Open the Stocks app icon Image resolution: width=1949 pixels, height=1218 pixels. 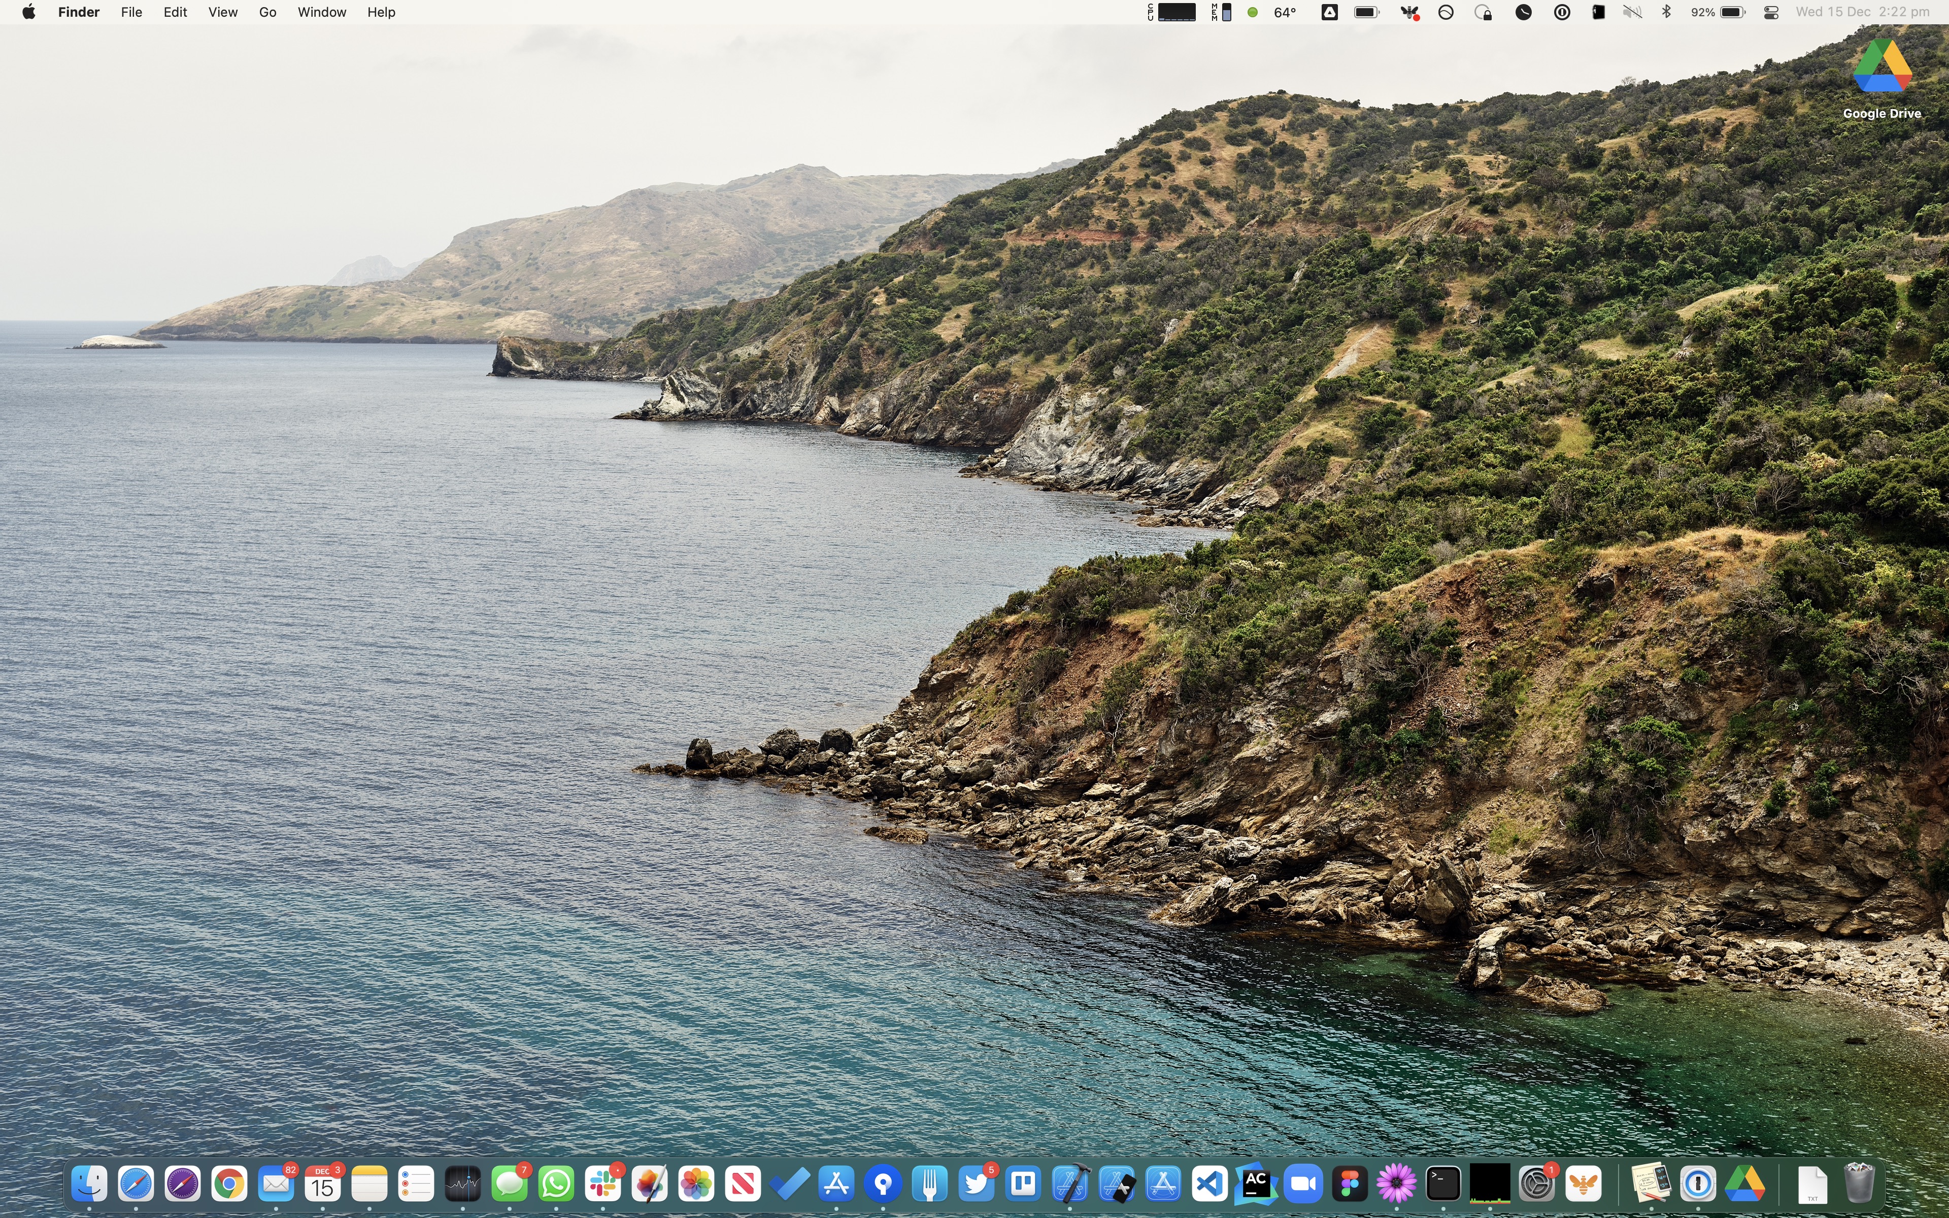pyautogui.click(x=463, y=1183)
